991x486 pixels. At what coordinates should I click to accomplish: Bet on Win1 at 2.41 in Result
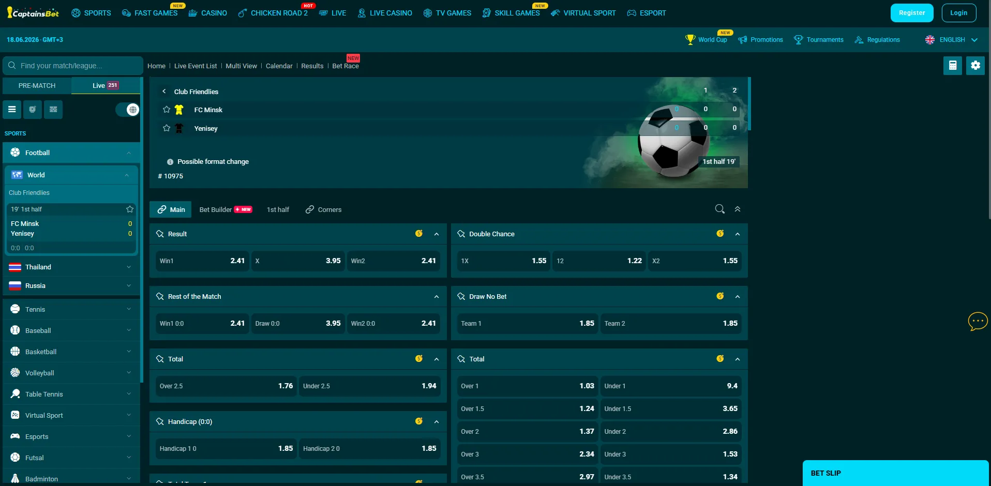click(x=202, y=261)
